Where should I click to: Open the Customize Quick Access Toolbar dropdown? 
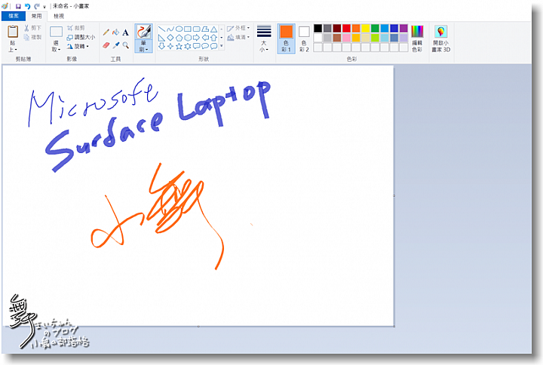[44, 7]
